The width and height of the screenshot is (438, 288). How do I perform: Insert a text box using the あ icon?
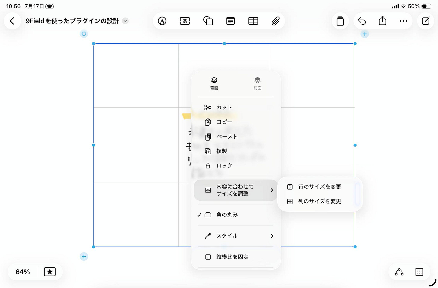(x=185, y=21)
